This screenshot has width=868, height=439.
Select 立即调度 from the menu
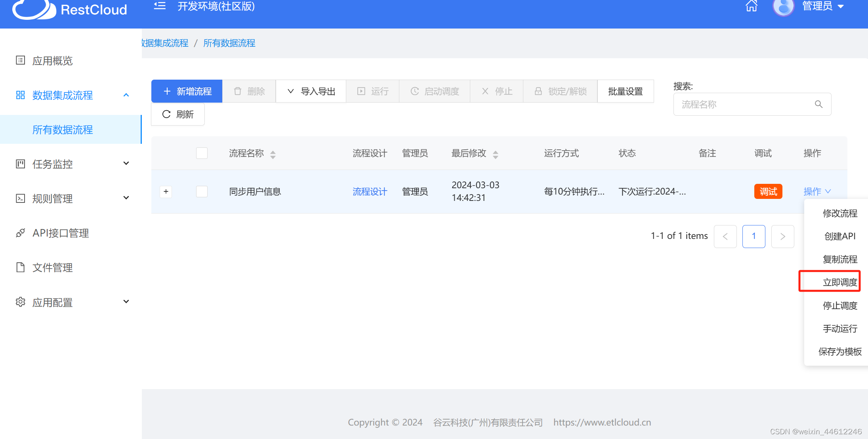click(839, 282)
